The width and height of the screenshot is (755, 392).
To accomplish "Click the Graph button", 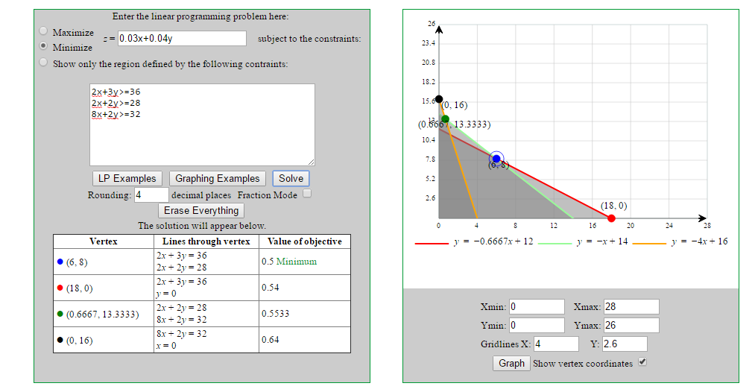I will click(x=511, y=363).
